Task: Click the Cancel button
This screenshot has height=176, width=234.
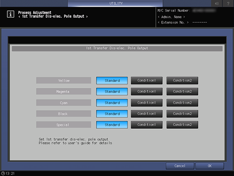Action: 180,166
